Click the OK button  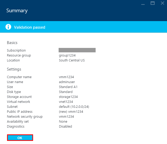pyautogui.click(x=20, y=137)
